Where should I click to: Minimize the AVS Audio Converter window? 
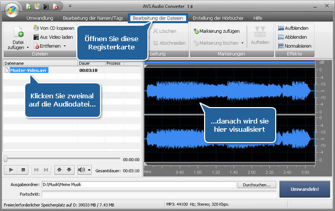pos(315,6)
